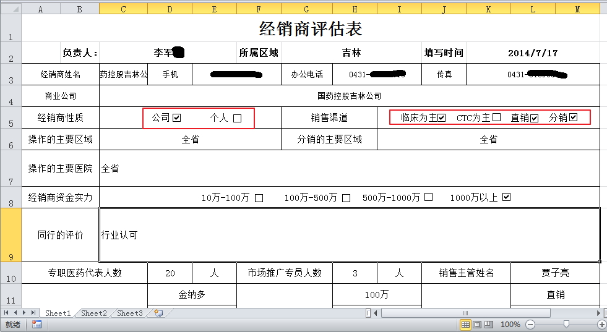Click the date 2014/7/17 cell
607x332 pixels.
click(x=533, y=53)
